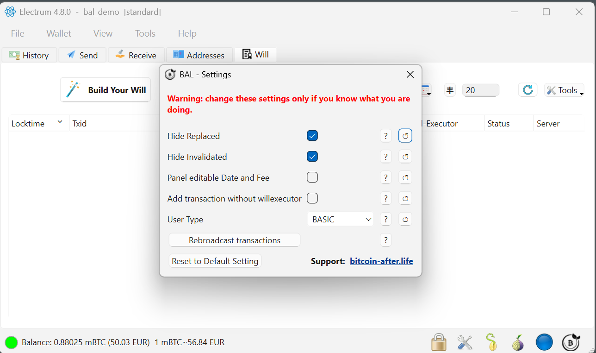Click the Build Your Will wand button
The image size is (596, 353).
pos(106,90)
